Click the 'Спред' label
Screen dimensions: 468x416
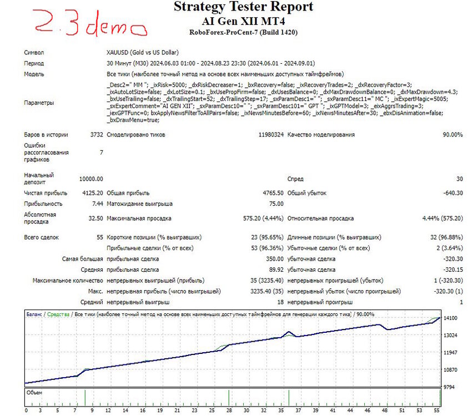tap(295, 179)
